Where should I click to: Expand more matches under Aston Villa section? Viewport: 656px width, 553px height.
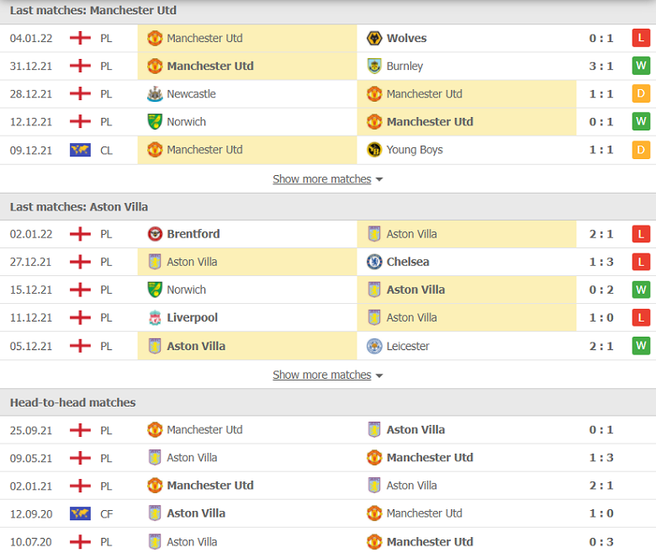pyautogui.click(x=328, y=375)
